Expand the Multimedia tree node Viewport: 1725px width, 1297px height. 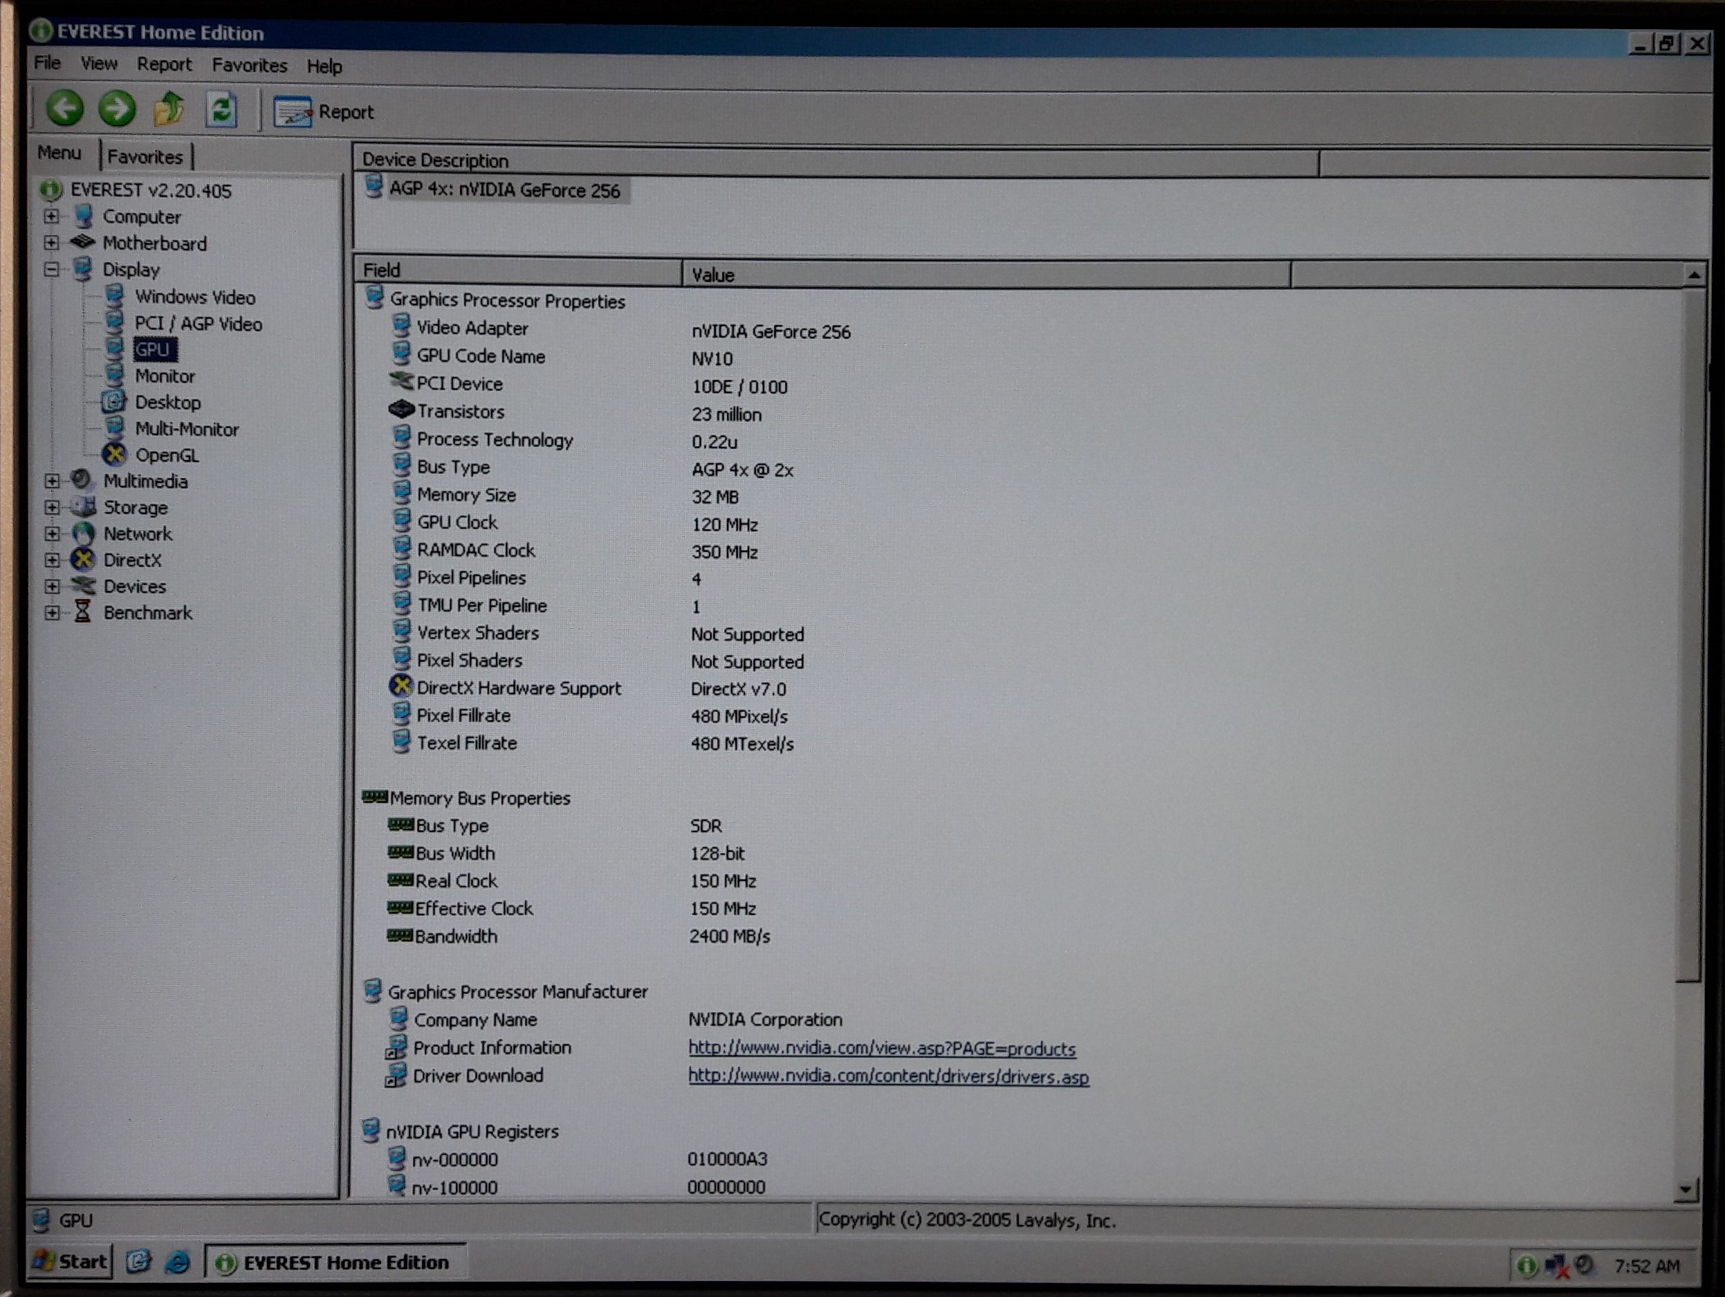[x=51, y=481]
